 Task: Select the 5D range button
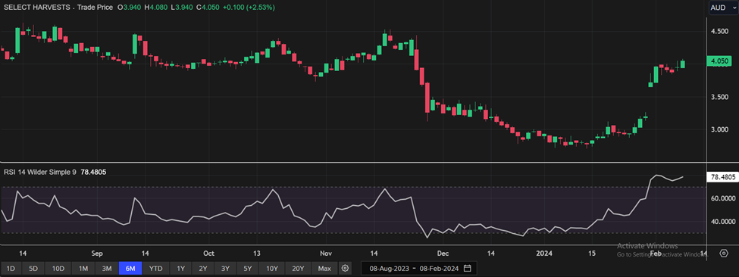[33, 269]
